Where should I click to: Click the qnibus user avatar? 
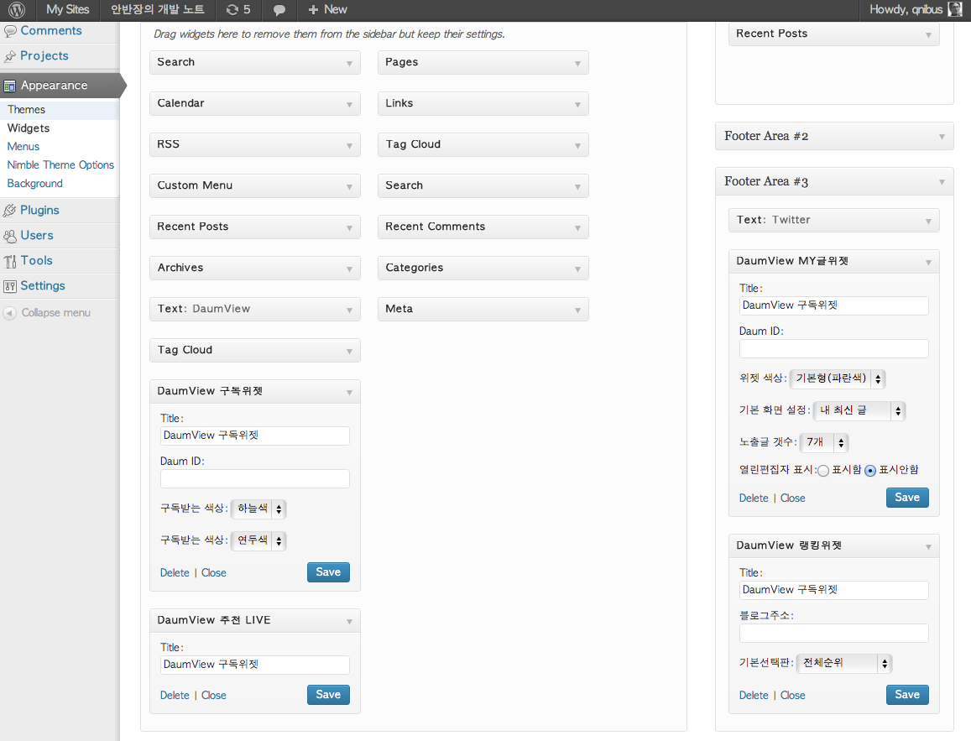coord(954,10)
